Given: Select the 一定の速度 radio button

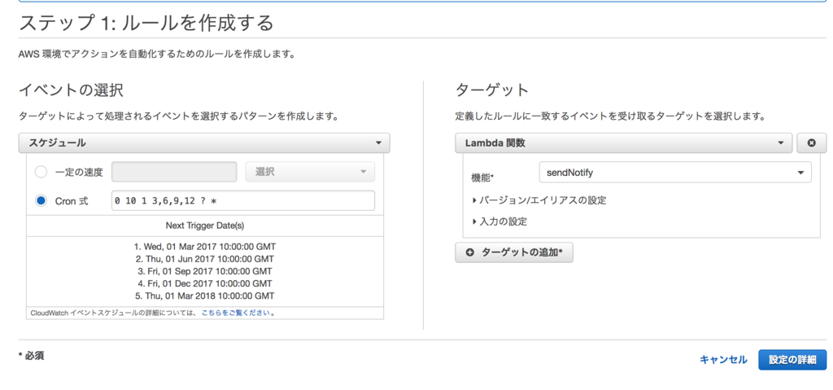Looking at the screenshot, I should click(41, 173).
